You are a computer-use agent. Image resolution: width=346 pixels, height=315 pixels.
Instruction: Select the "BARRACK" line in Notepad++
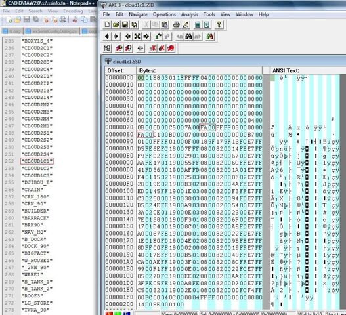click(35, 218)
